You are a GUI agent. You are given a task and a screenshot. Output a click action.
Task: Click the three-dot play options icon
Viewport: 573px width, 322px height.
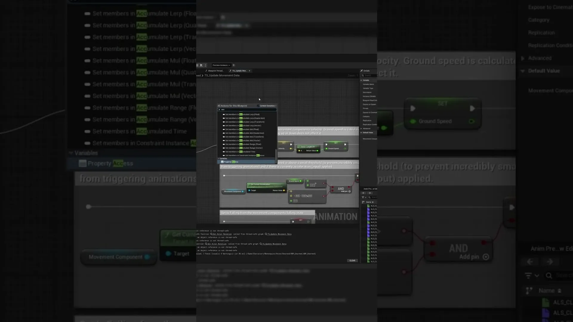[205, 65]
